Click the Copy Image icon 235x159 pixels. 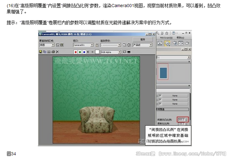point(44,52)
